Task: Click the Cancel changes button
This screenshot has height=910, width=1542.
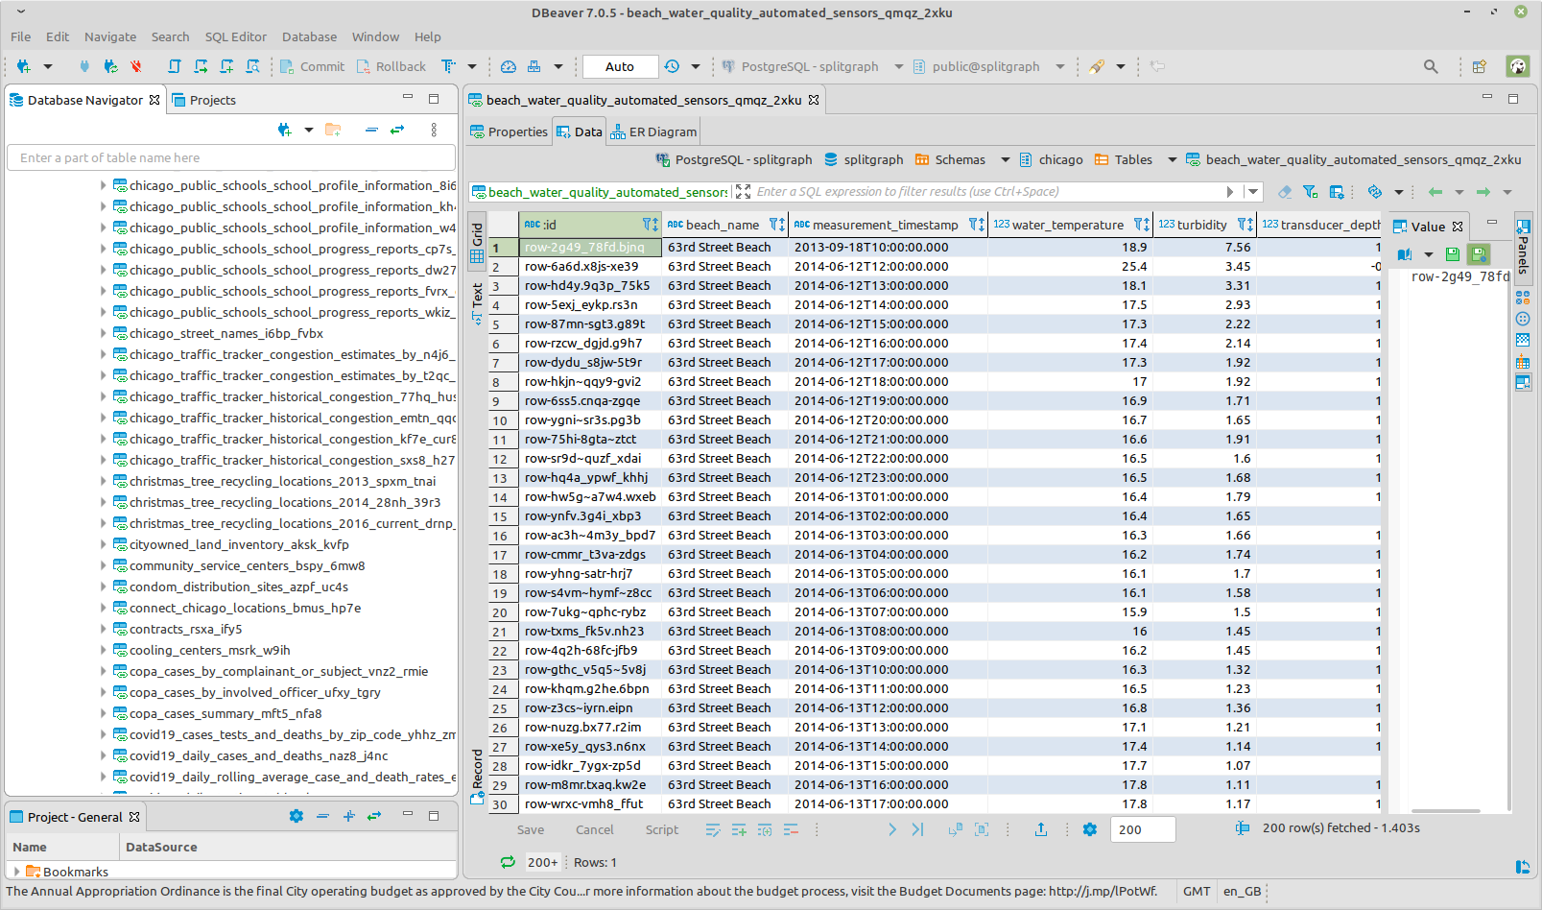Action: [x=594, y=829]
